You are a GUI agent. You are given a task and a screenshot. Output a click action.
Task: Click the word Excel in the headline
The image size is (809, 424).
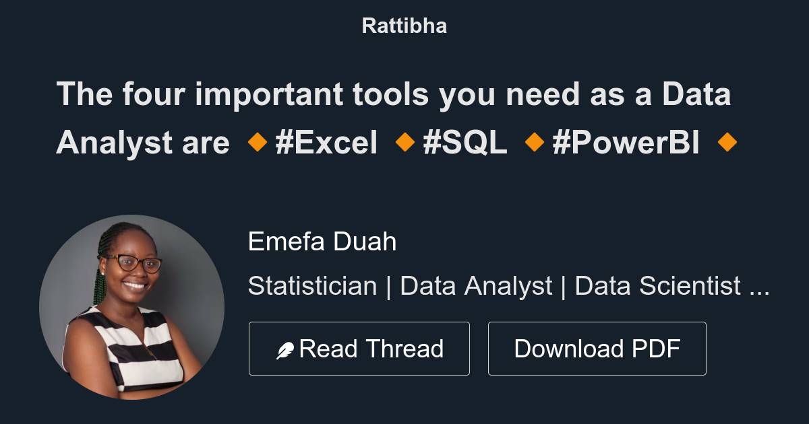point(337,142)
